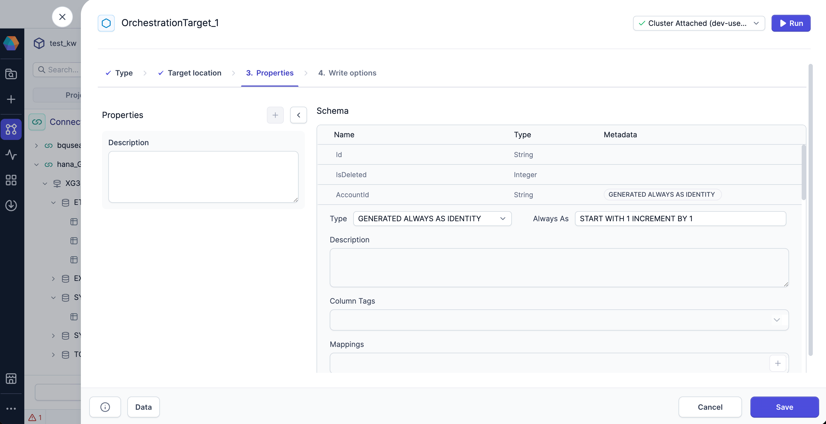Open the GENERATED ALWAYS AS IDENTITY Type dropdown

point(432,219)
